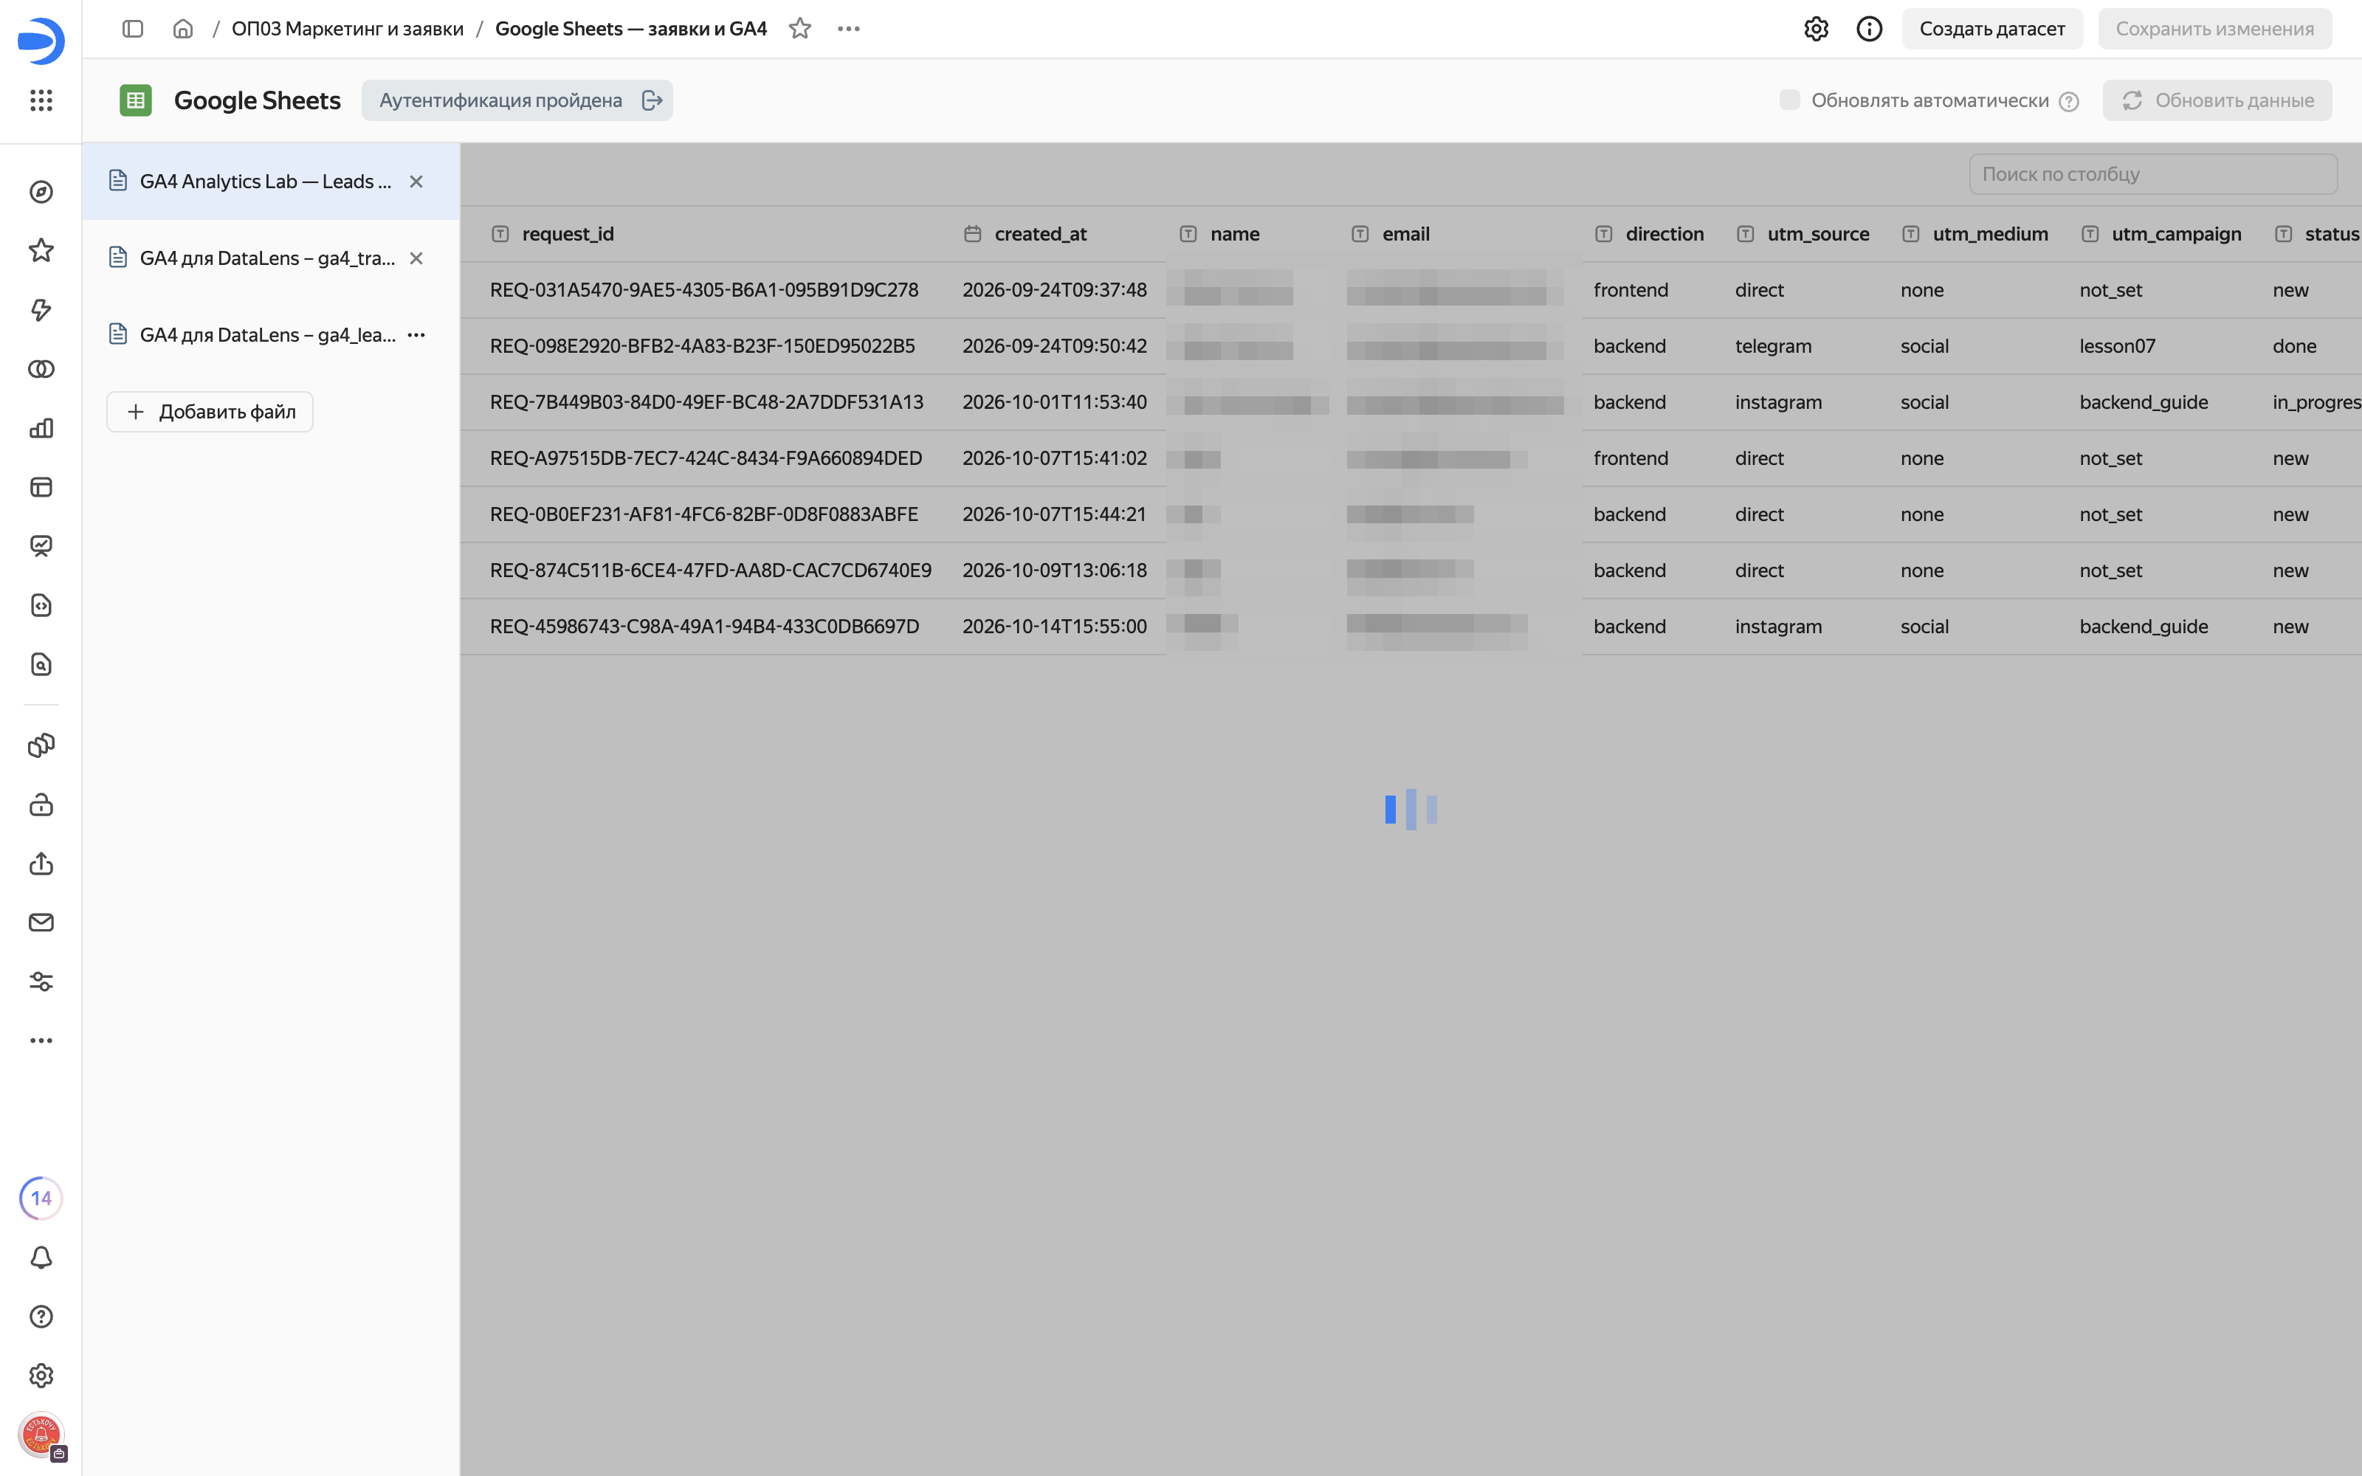Click the Обновить данные button
2362x1476 pixels.
coord(2217,100)
